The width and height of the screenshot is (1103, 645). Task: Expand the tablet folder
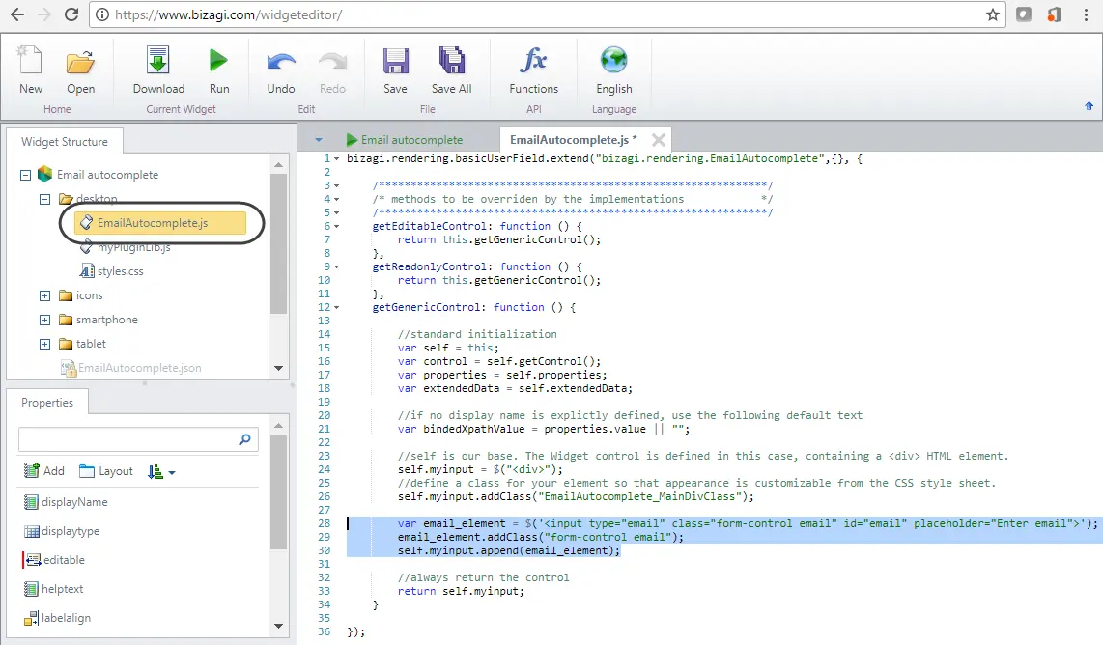(45, 344)
